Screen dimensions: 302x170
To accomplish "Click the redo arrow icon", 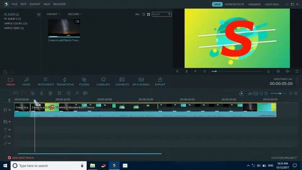I will point(24,93).
